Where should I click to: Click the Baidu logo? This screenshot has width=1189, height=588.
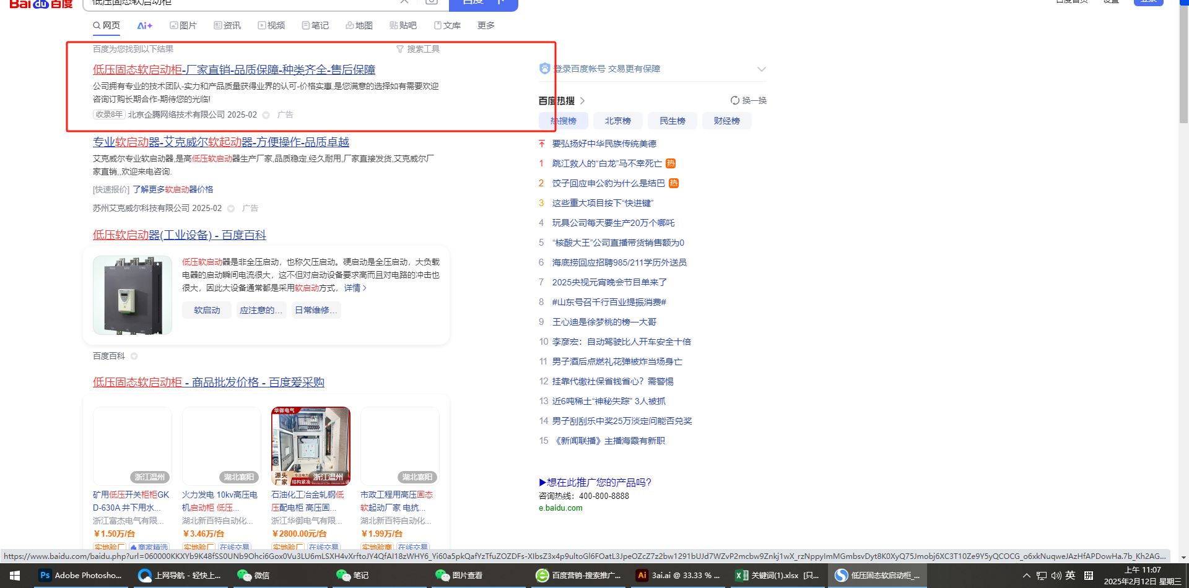tap(41, 4)
